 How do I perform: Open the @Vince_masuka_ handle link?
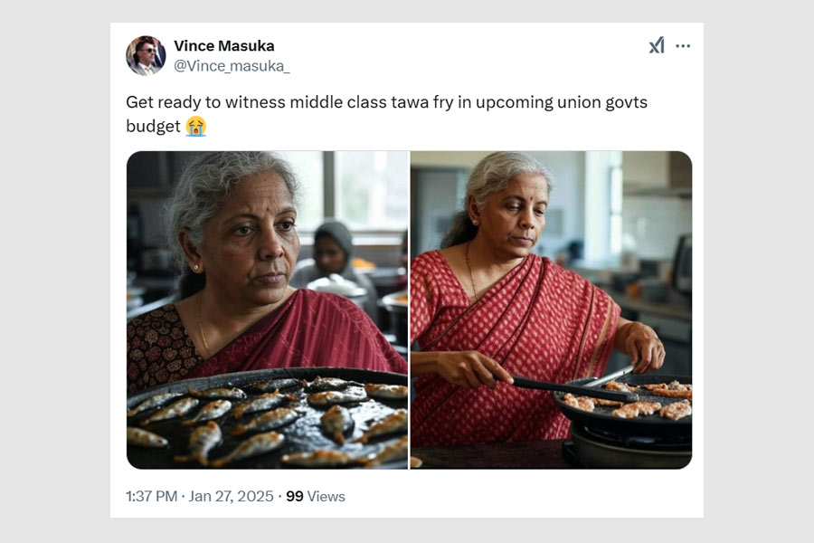[232, 66]
